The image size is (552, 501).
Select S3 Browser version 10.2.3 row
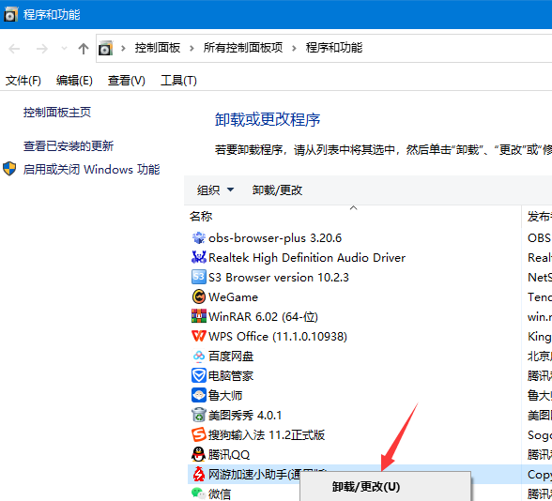[x=370, y=278]
